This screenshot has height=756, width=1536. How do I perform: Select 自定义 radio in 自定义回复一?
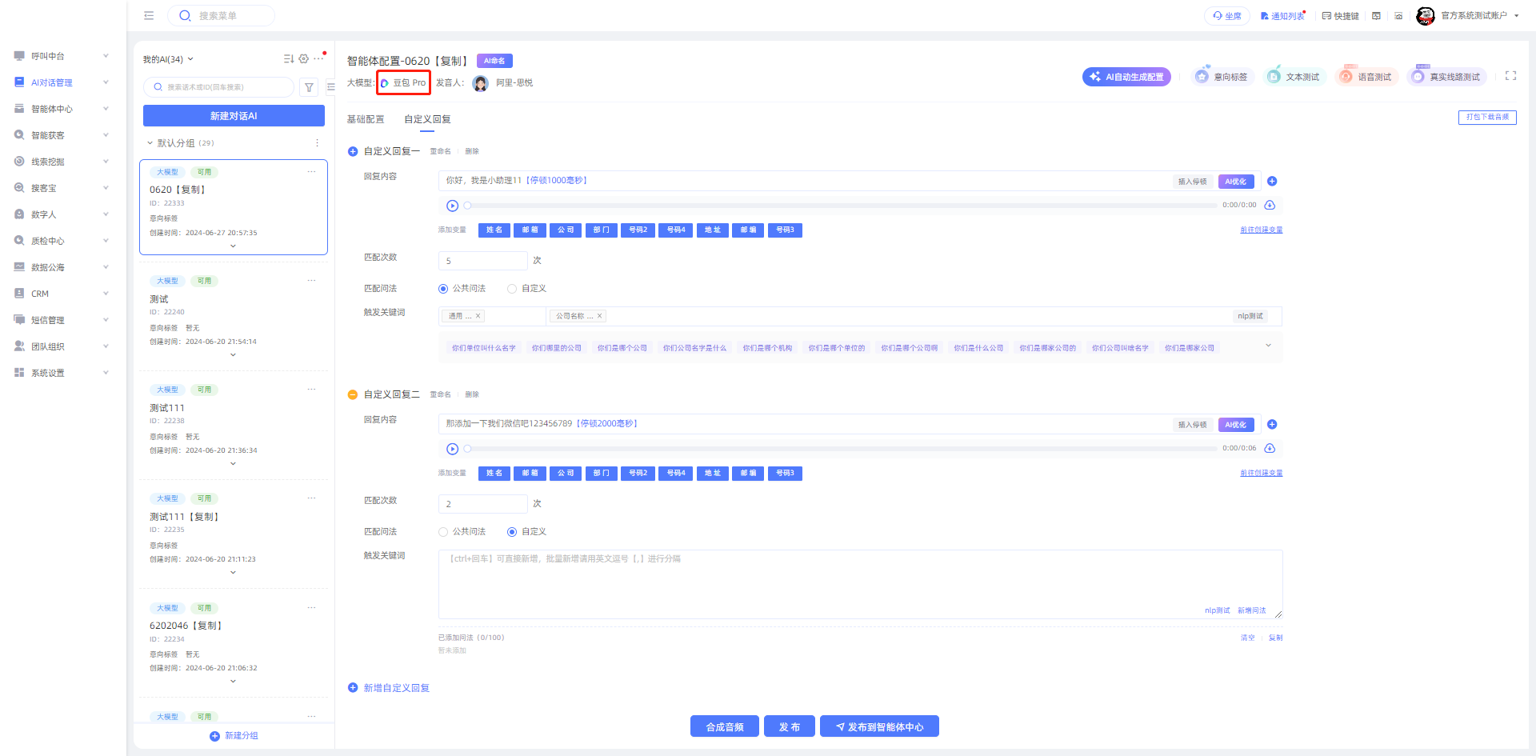[512, 289]
